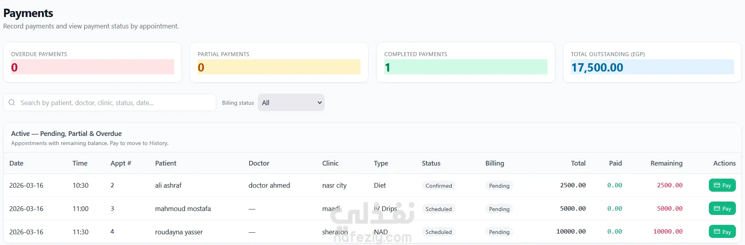Click the Billing column header
This screenshot has width=745, height=245.
pyautogui.click(x=495, y=163)
